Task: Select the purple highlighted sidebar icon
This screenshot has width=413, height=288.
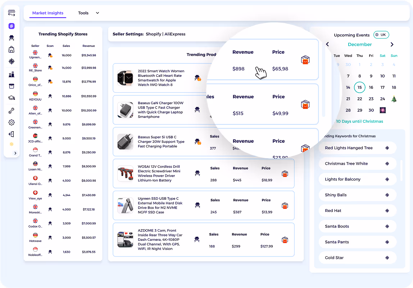Action: 12,26
